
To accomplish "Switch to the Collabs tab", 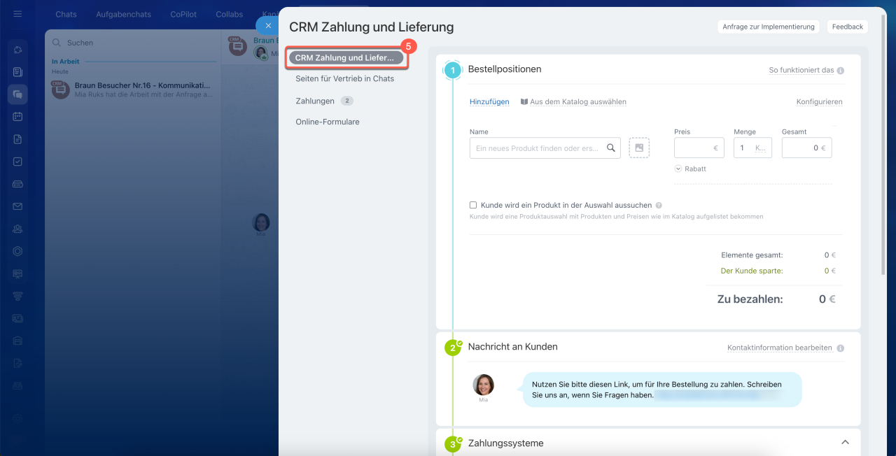I will click(230, 14).
